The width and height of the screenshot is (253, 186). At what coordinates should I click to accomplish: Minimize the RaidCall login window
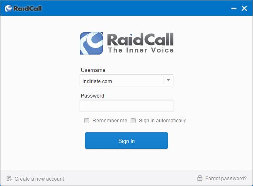tap(234, 8)
